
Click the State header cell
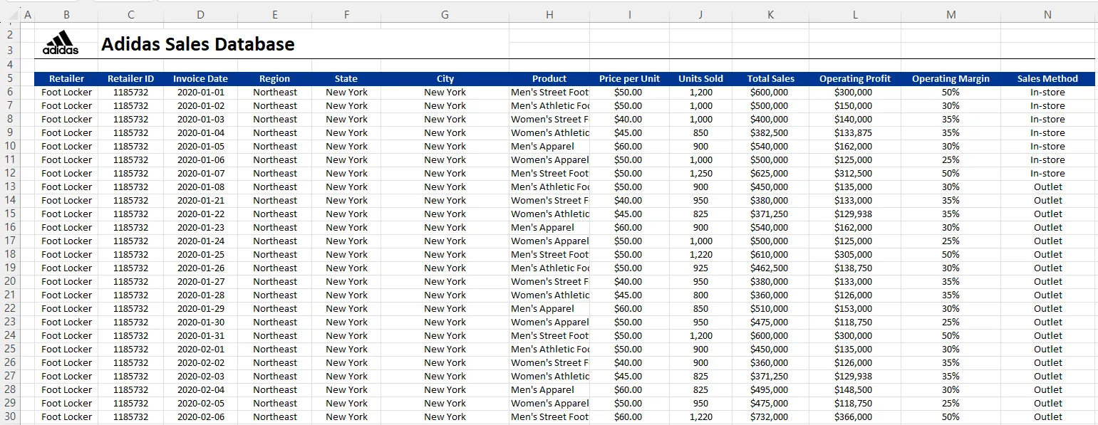(346, 79)
